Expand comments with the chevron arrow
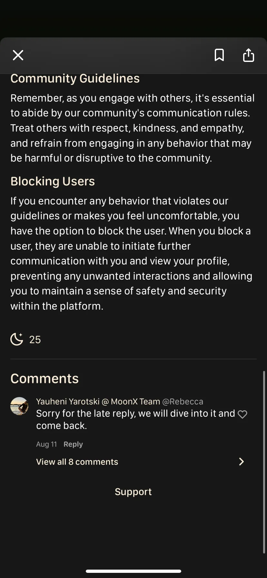Screen dimensions: 267x578 (x=241, y=462)
